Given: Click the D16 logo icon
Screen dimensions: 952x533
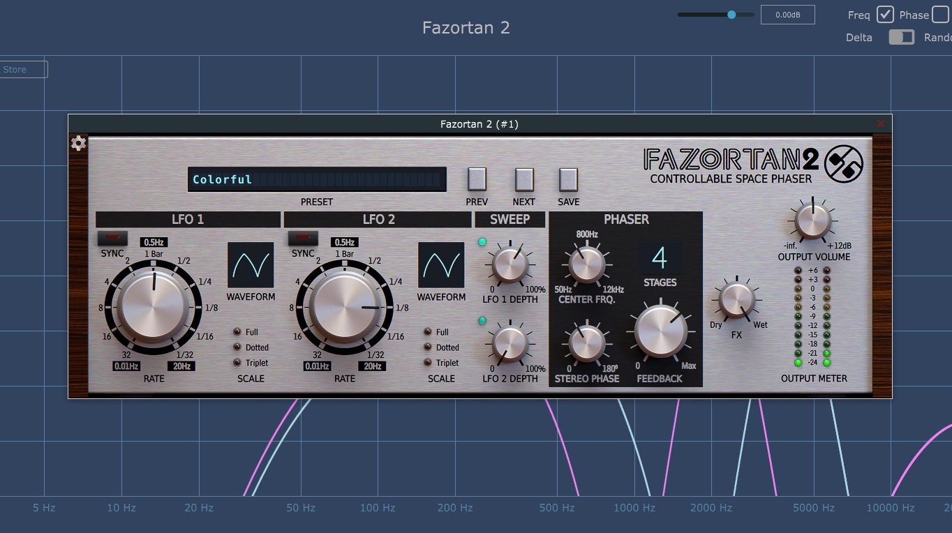Looking at the screenshot, I should pos(844,164).
